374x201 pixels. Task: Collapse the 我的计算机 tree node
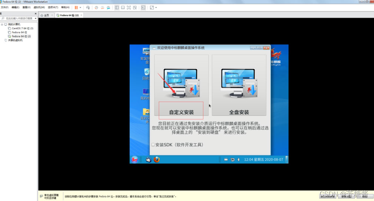pos(2,24)
